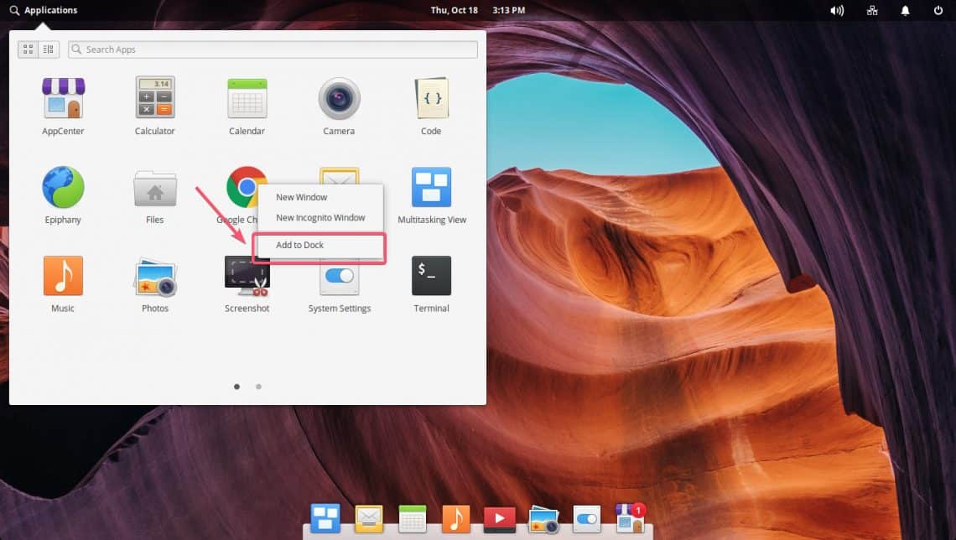
Task: Go to second page of apps
Action: (x=258, y=387)
